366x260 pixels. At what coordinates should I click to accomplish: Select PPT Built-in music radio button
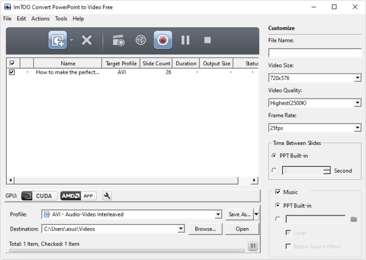[278, 206]
